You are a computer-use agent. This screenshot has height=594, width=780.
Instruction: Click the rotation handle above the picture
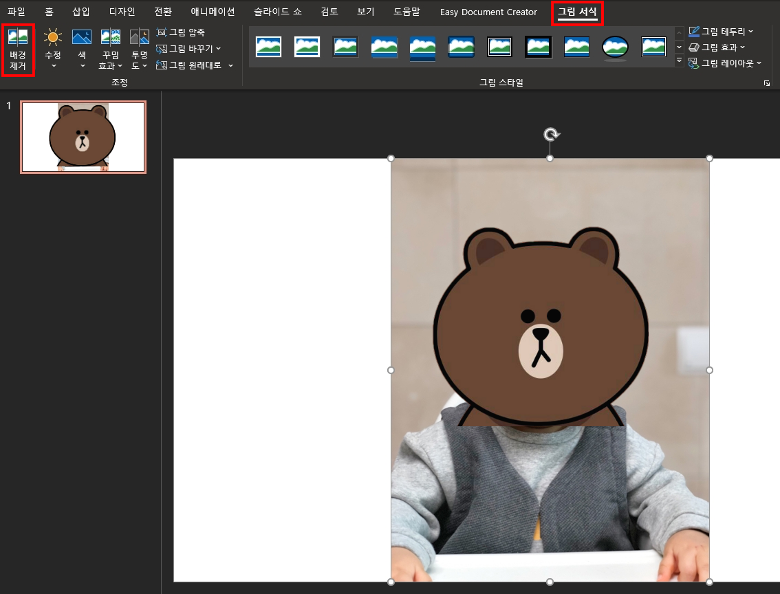551,134
